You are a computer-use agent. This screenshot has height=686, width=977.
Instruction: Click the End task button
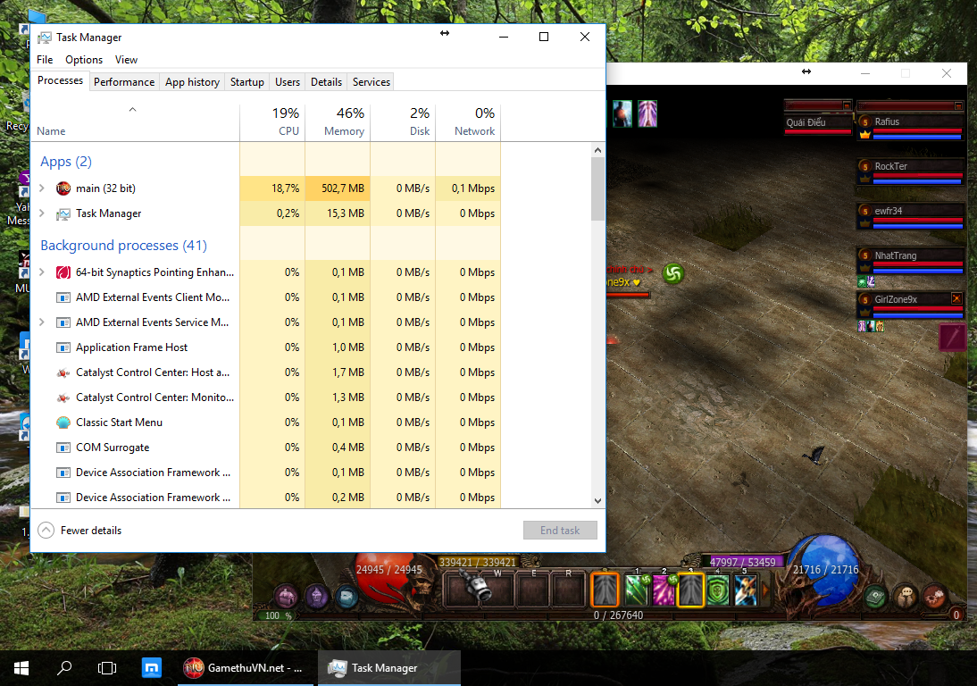[560, 531]
